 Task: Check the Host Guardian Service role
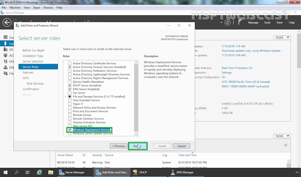click(x=70, y=100)
